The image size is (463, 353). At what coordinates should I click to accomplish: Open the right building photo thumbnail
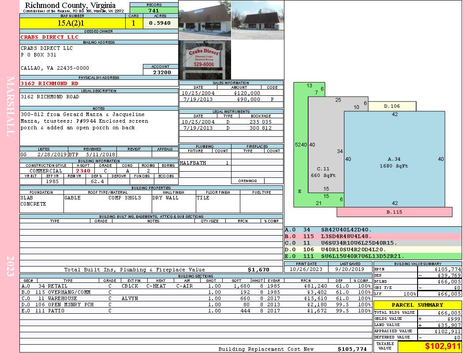(257, 20)
